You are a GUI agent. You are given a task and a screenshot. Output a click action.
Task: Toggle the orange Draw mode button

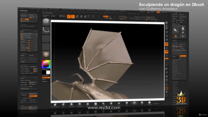pyautogui.click(x=73, y=17)
